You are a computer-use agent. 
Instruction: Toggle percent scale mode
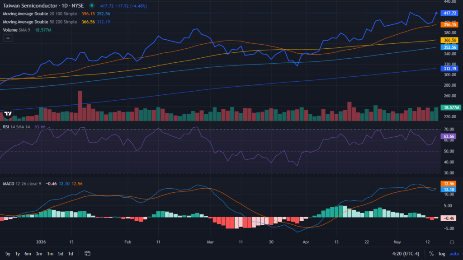(x=431, y=254)
